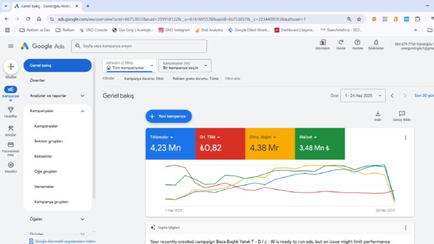Click the Yeni kampanya button
This screenshot has height=244, width=434.
click(x=169, y=116)
